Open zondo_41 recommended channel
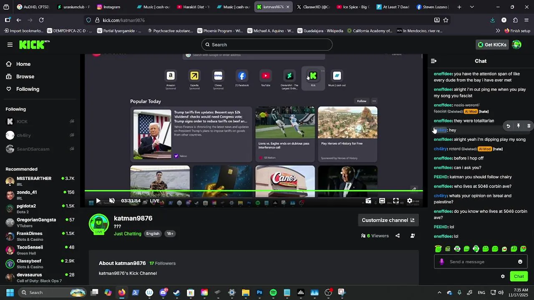 (40, 195)
